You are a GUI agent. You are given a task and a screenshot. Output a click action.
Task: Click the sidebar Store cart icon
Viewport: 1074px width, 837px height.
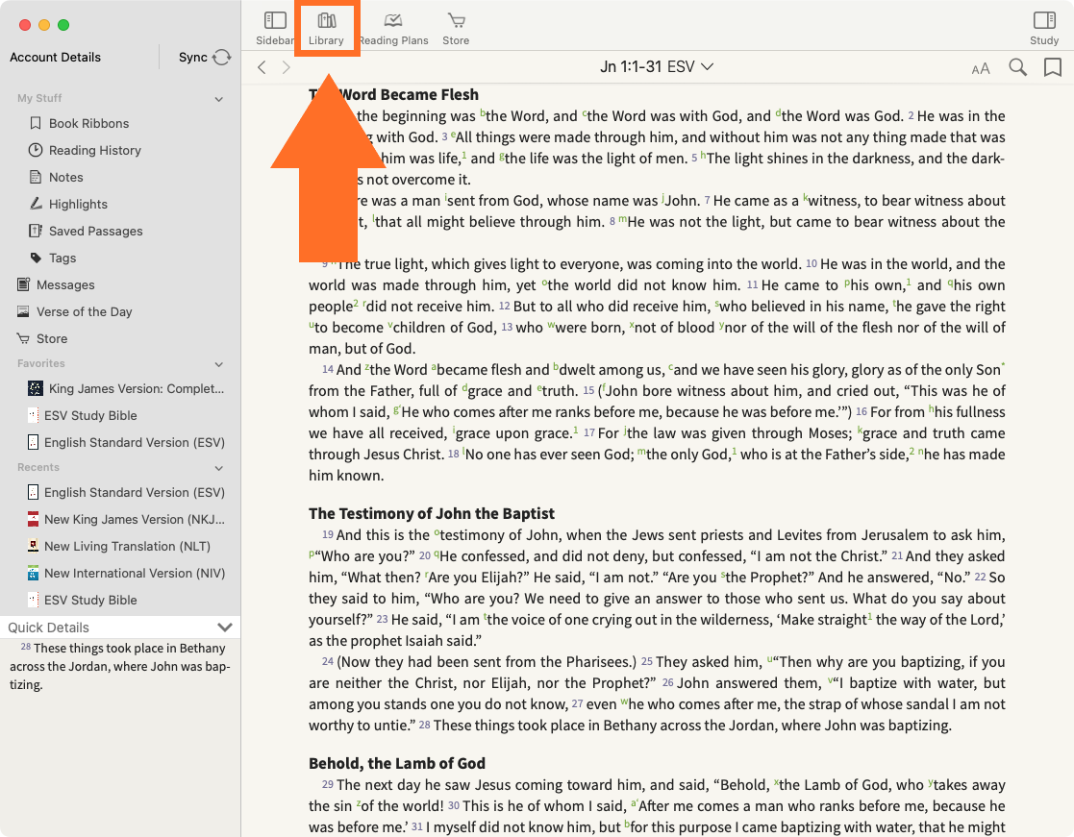pyautogui.click(x=23, y=339)
